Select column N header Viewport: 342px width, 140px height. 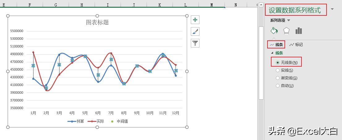[x=236, y=5]
